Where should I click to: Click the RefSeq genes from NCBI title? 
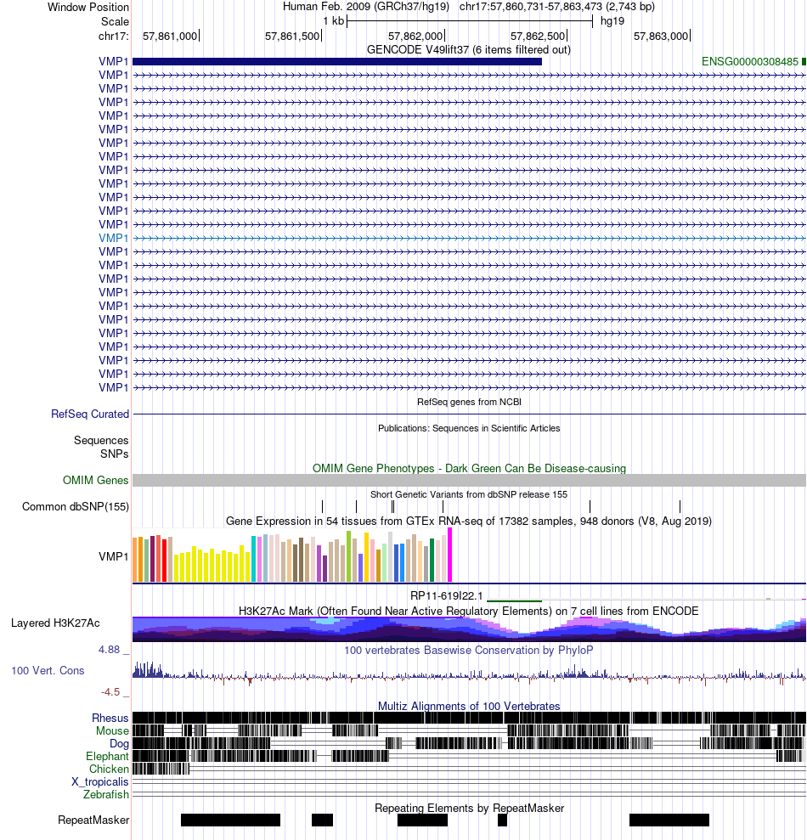click(469, 402)
